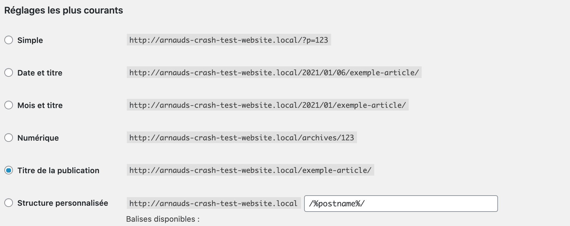Enable the Numérique permalink radio button
This screenshot has height=226, width=570.
coord(9,138)
